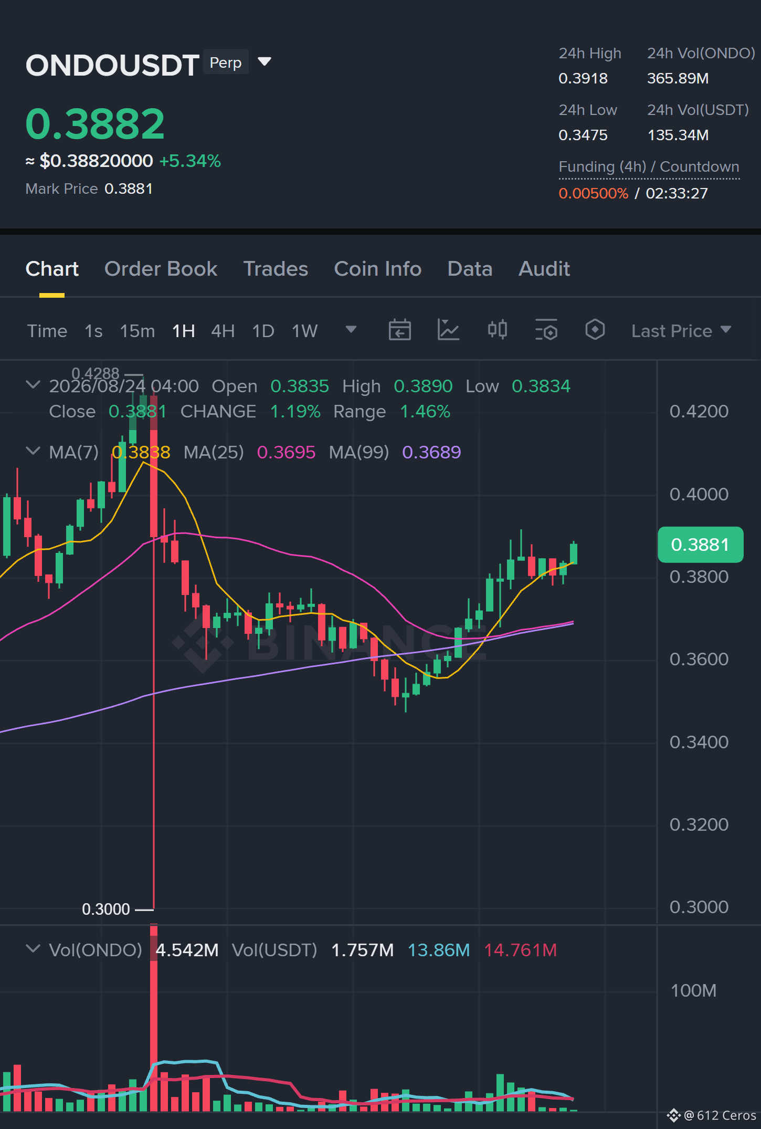Screen dimensions: 761x1129
Task: Switch chart style via candlestick icon
Action: click(x=497, y=330)
